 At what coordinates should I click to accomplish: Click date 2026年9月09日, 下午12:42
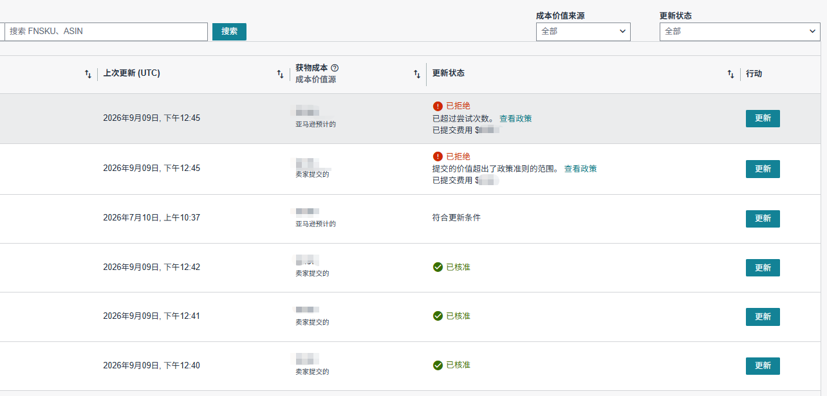pos(151,267)
